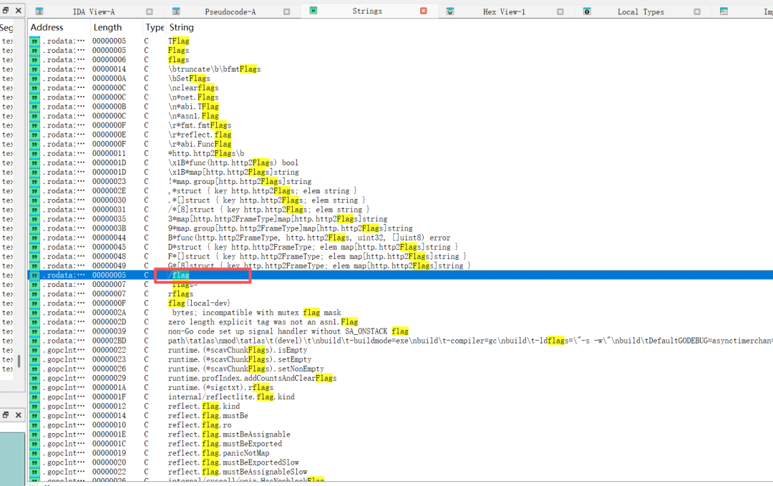Click string icon of flag{local-dev} row
773x486 pixels.
click(34, 303)
